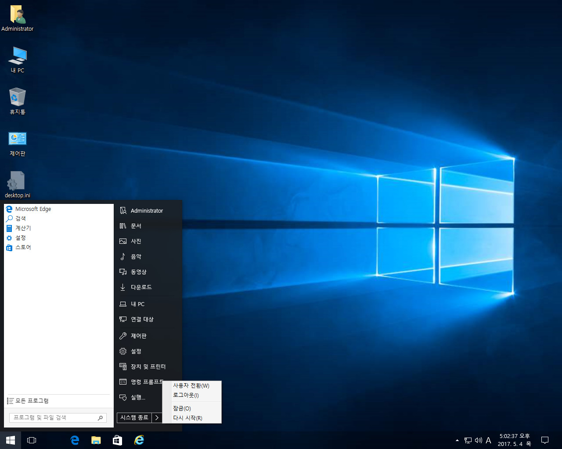Open the 내 PC desktop icon

pyautogui.click(x=18, y=60)
